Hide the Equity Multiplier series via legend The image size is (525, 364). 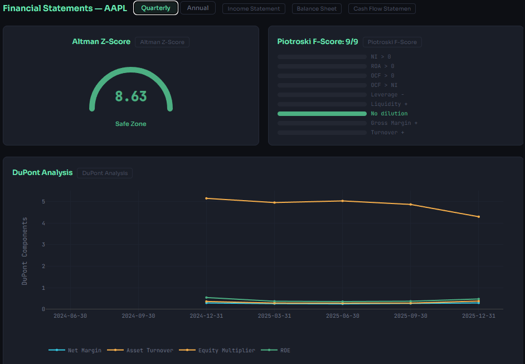pyautogui.click(x=188, y=350)
